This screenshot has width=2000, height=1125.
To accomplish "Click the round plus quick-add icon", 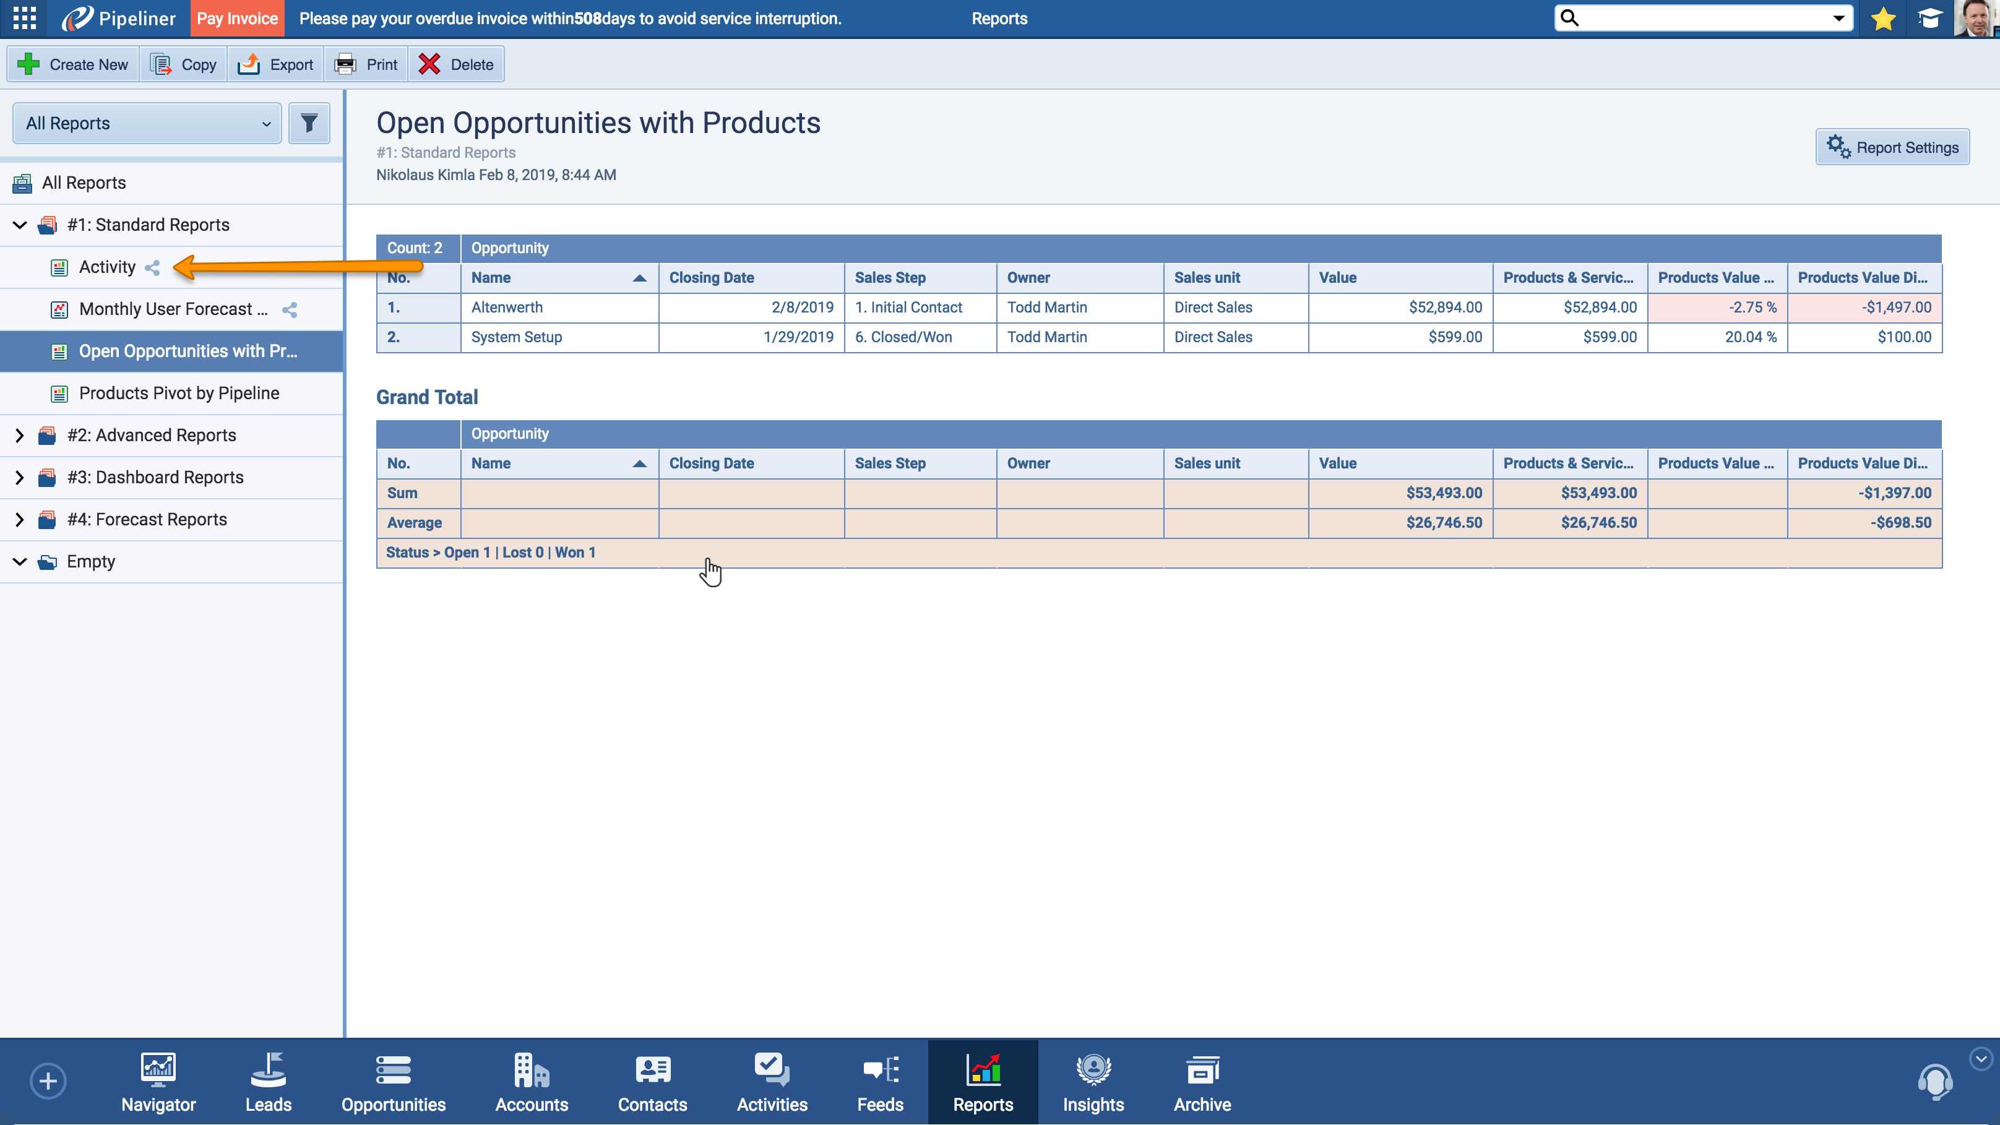I will 48,1080.
